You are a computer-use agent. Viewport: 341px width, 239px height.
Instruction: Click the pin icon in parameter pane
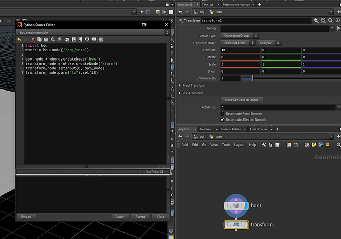click(x=338, y=12)
